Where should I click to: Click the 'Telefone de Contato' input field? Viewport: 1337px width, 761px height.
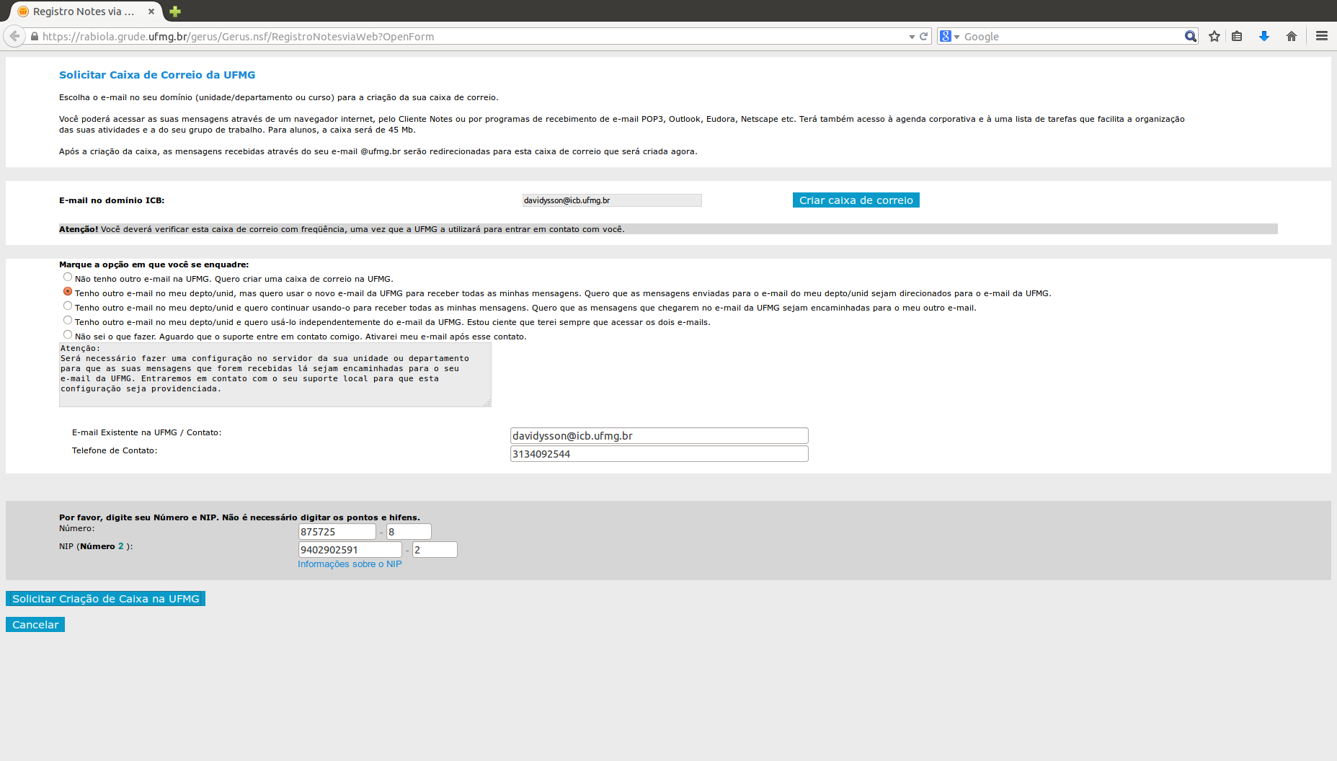659,454
